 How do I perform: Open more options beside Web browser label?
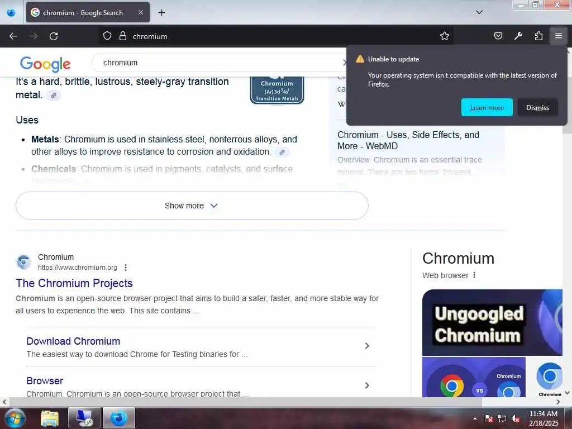474,275
